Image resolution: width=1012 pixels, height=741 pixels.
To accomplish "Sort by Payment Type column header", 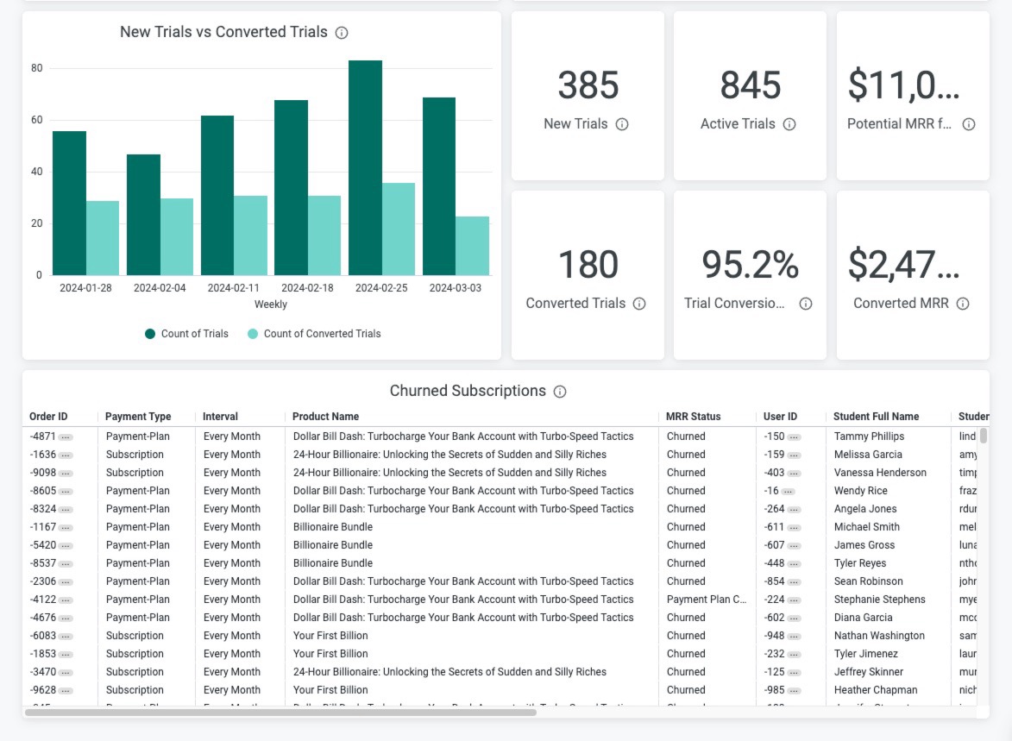I will click(x=138, y=417).
